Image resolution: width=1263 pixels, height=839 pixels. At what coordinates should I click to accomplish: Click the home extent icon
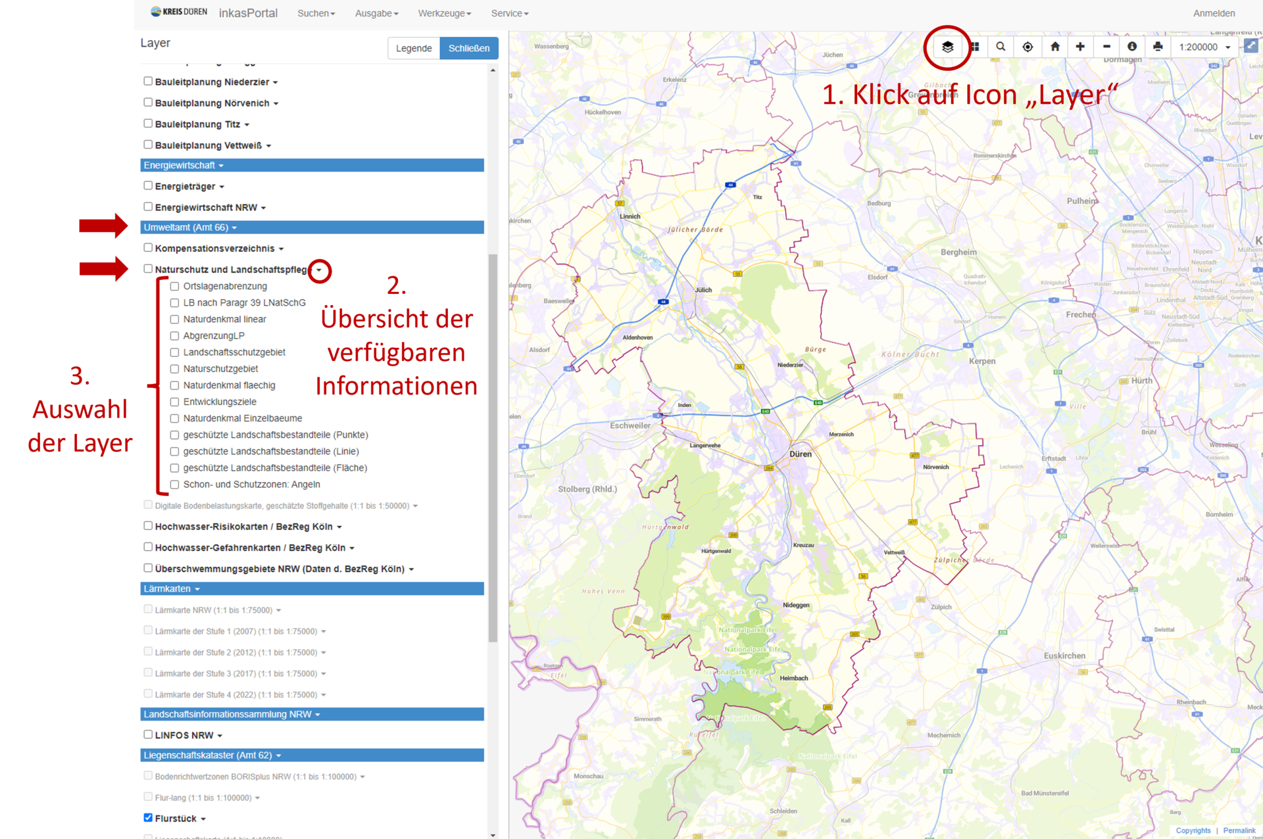pyautogui.click(x=1055, y=47)
